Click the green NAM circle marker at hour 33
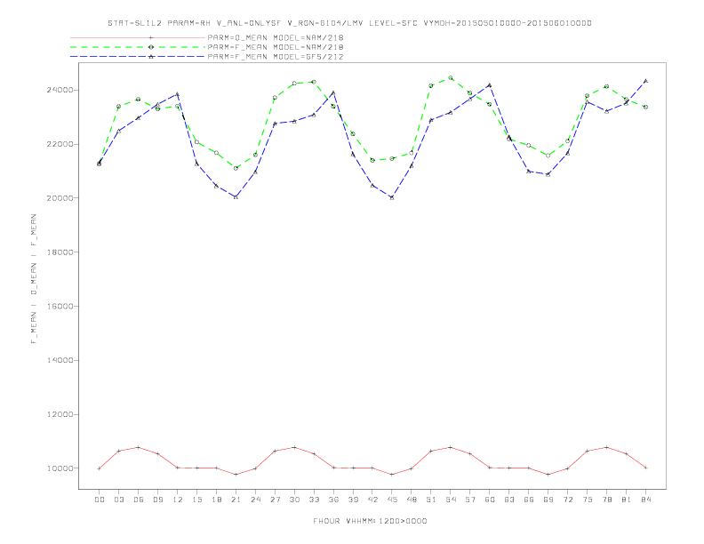 click(314, 82)
